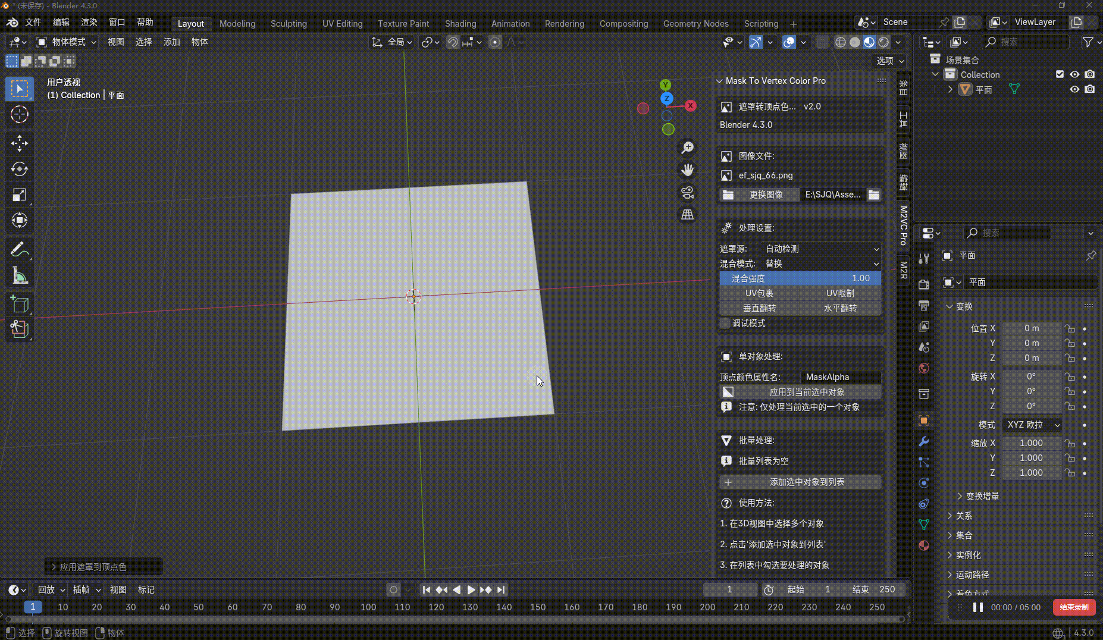
Task: Open the 混合模式 替换 dropdown
Action: [821, 263]
